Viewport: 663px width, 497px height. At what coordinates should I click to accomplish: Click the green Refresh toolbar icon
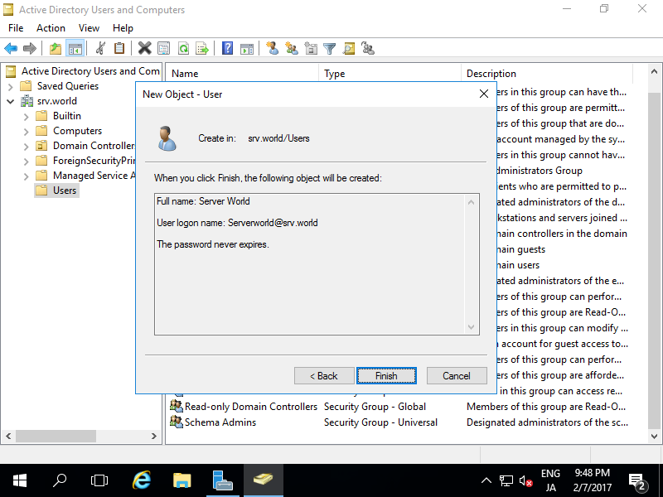coord(183,48)
